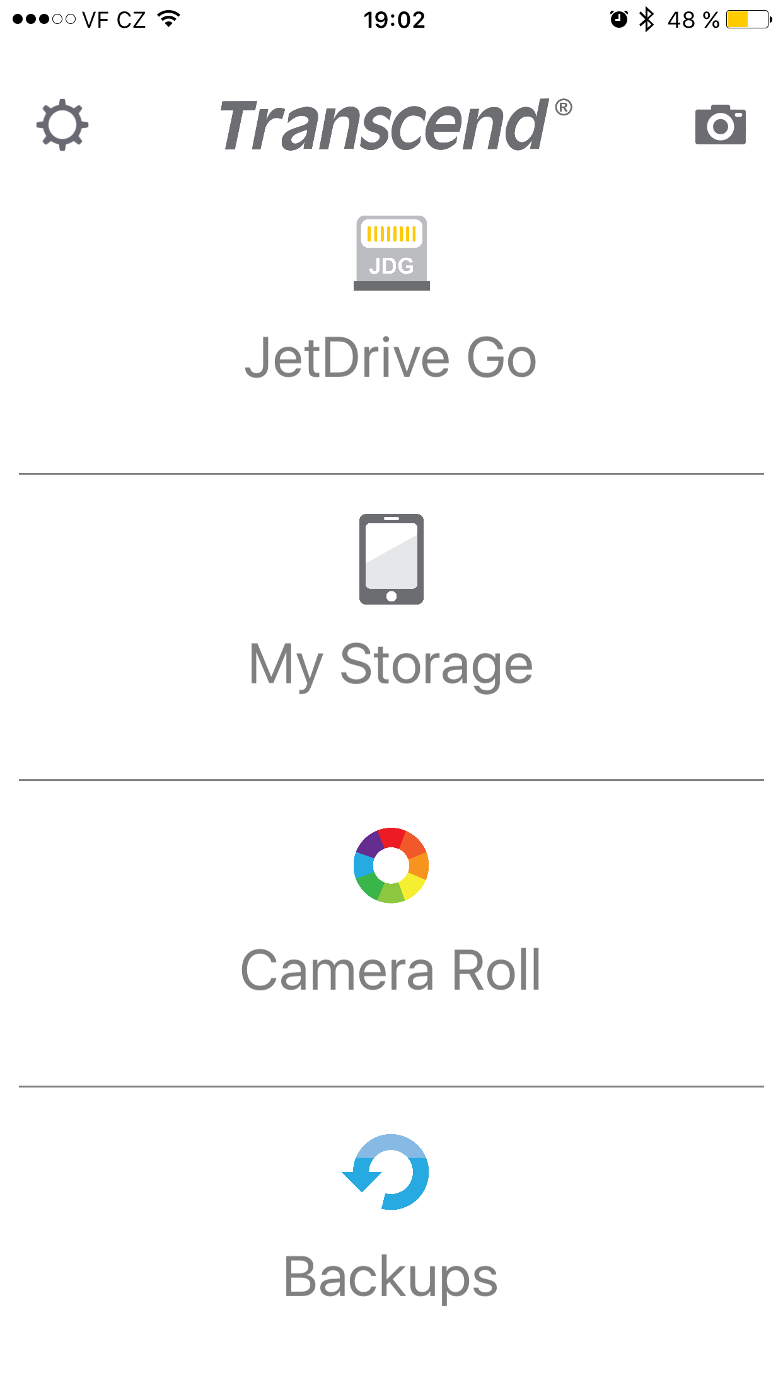The height and width of the screenshot is (1392, 783).
Task: Tap the colorful Camera Roll wheel icon
Action: click(391, 866)
